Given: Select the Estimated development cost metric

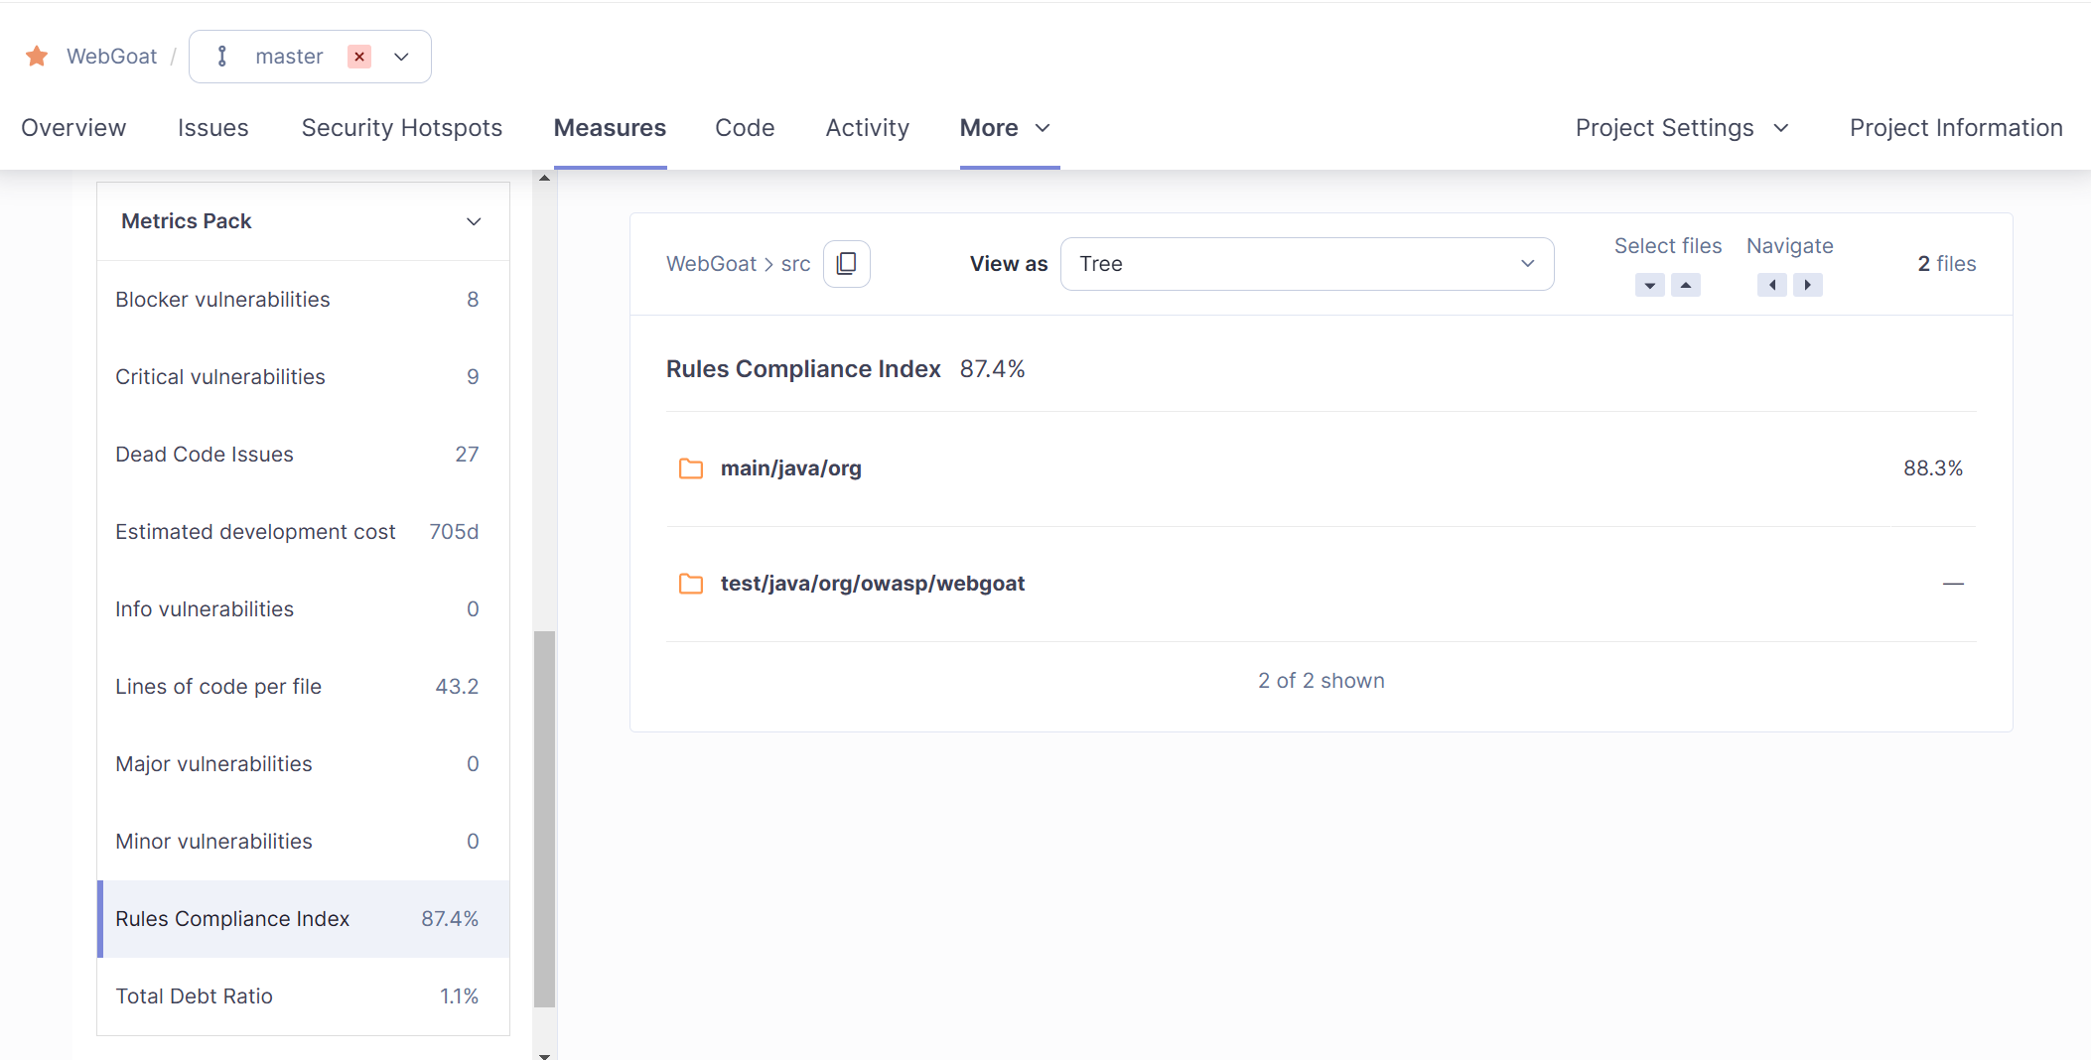Looking at the screenshot, I should click(x=303, y=532).
